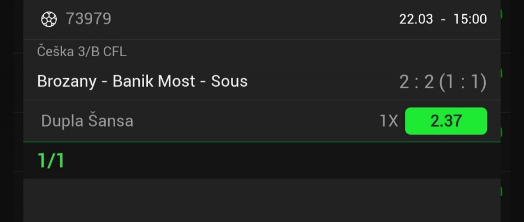Select the 1X pick label
The image size is (524, 222).
coord(389,121)
